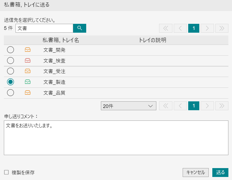The image size is (232, 180).
Task: Click the キャンセル button
Action: tap(196, 173)
